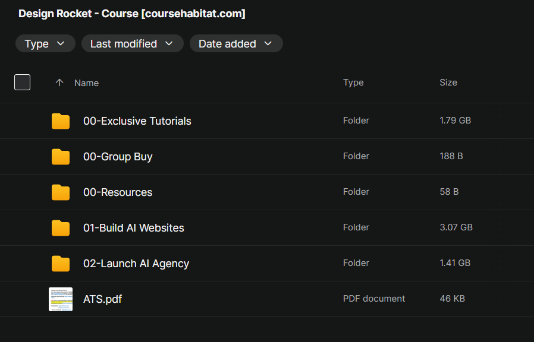The width and height of the screenshot is (534, 342).
Task: Click the 00-Resources folder icon
Action: 61,192
